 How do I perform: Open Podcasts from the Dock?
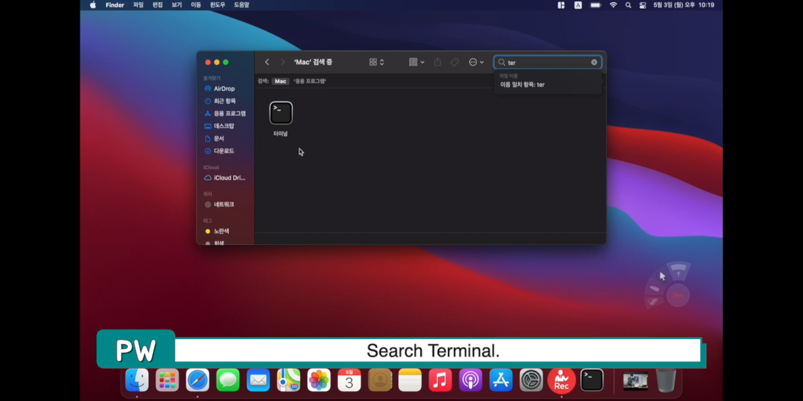(x=471, y=380)
